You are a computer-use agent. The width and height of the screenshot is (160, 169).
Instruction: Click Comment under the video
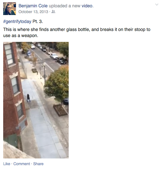22,164
